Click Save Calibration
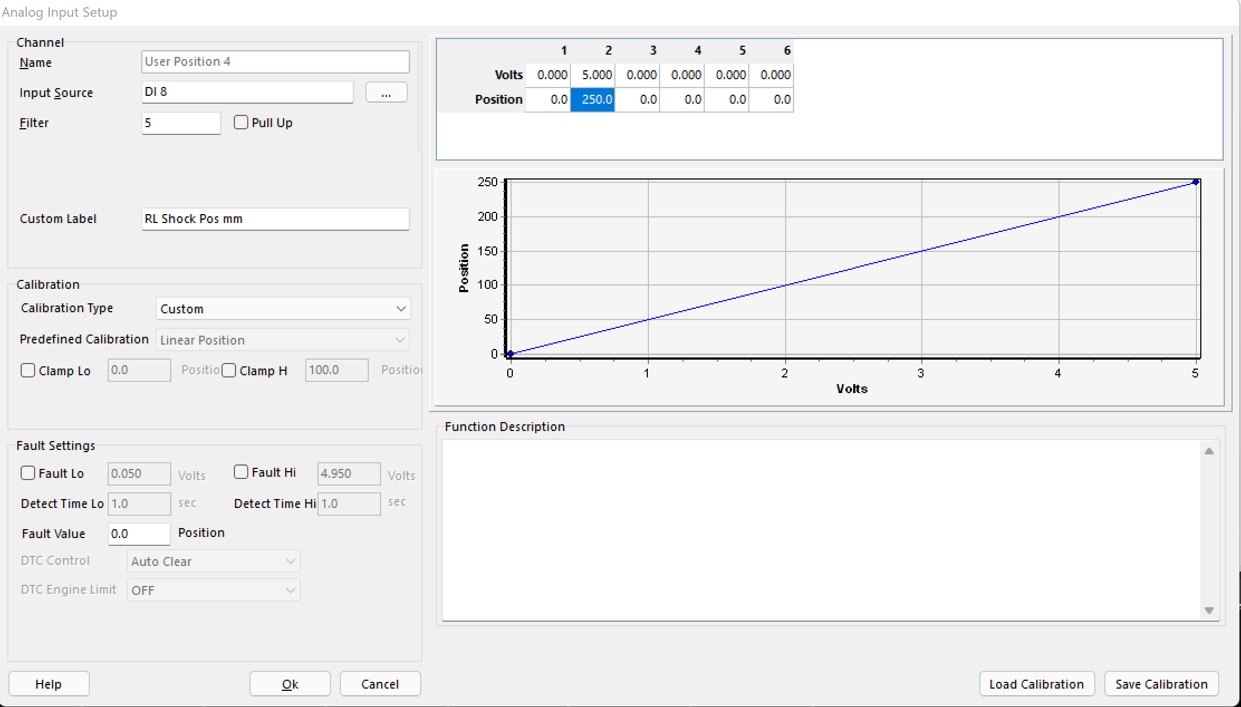1241x707 pixels. click(1161, 684)
